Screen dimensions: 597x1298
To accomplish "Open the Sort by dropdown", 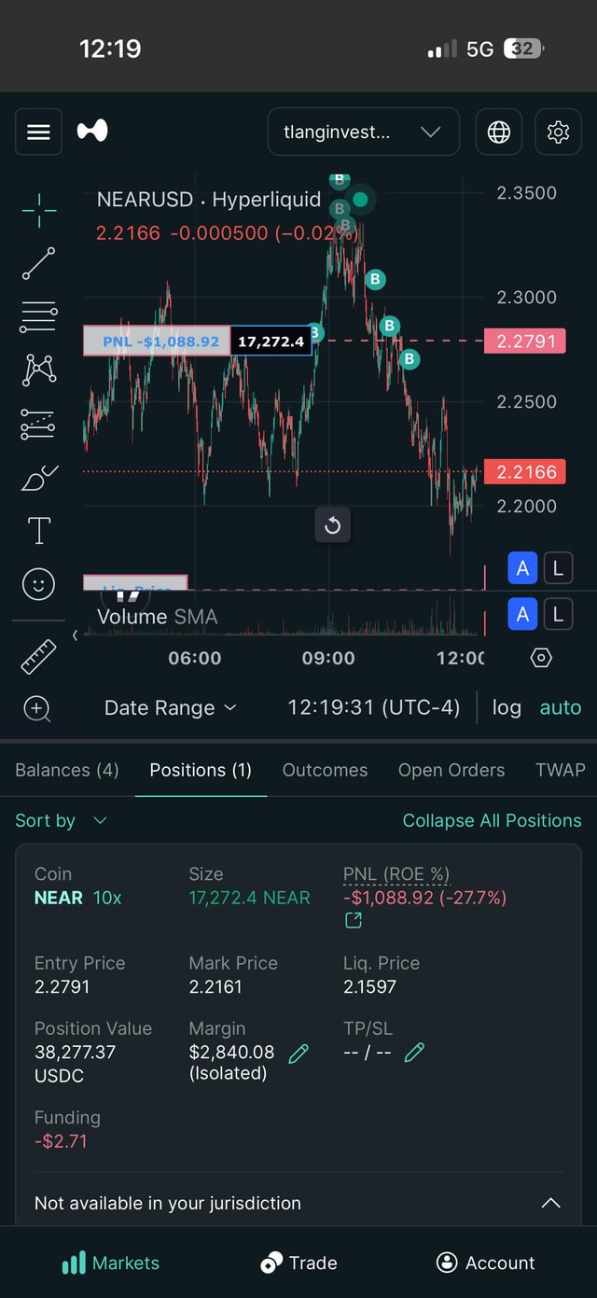I will (62, 820).
